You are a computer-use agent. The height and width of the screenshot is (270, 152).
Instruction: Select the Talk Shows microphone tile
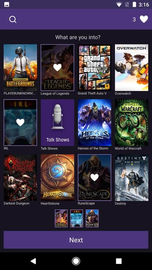(57, 122)
